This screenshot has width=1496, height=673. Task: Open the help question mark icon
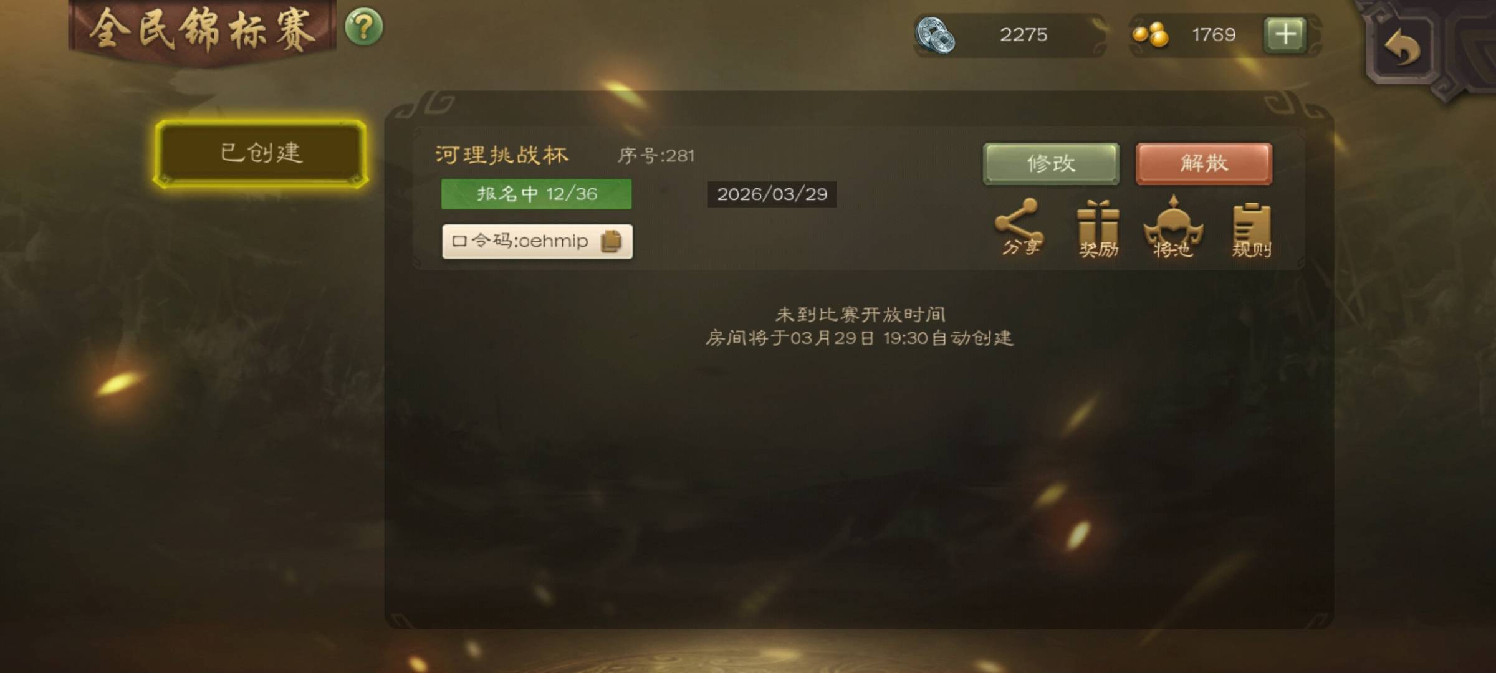click(x=363, y=27)
